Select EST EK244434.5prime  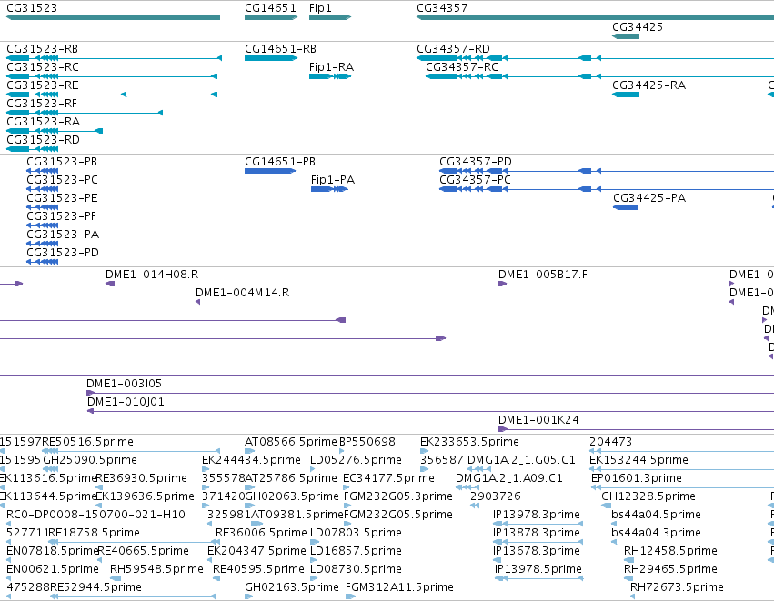[x=206, y=469]
